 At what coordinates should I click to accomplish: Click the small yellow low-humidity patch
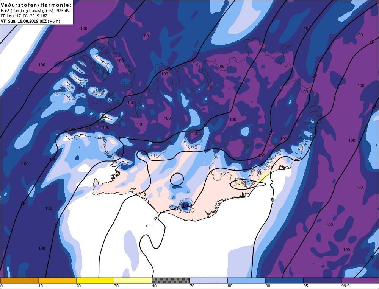263,178
